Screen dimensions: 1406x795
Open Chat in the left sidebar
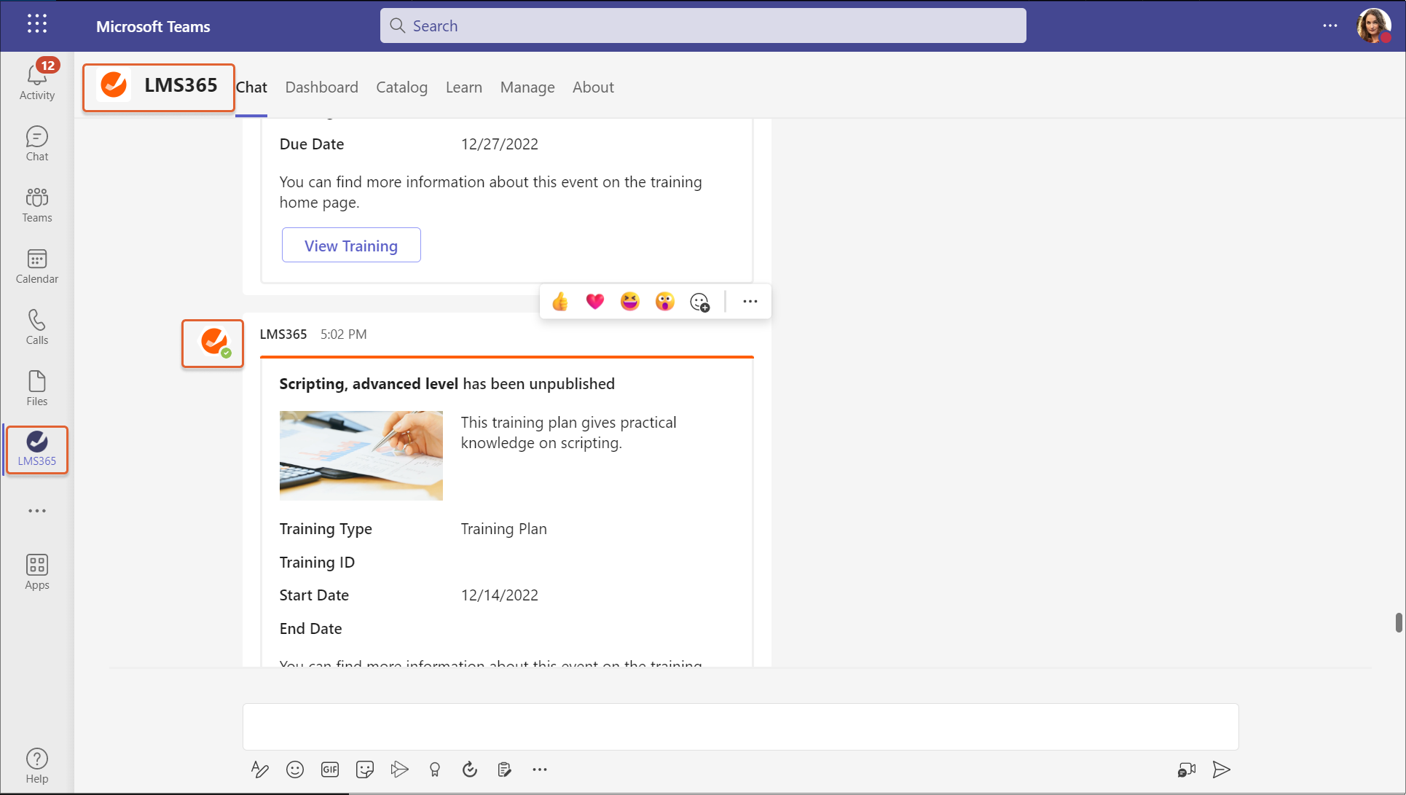click(37, 144)
